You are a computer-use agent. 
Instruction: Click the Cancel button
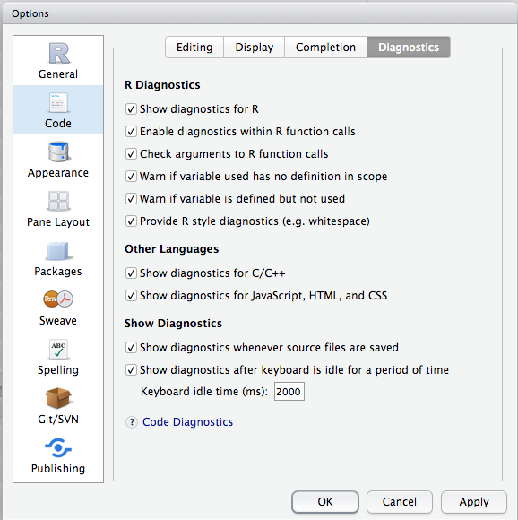[x=400, y=502]
